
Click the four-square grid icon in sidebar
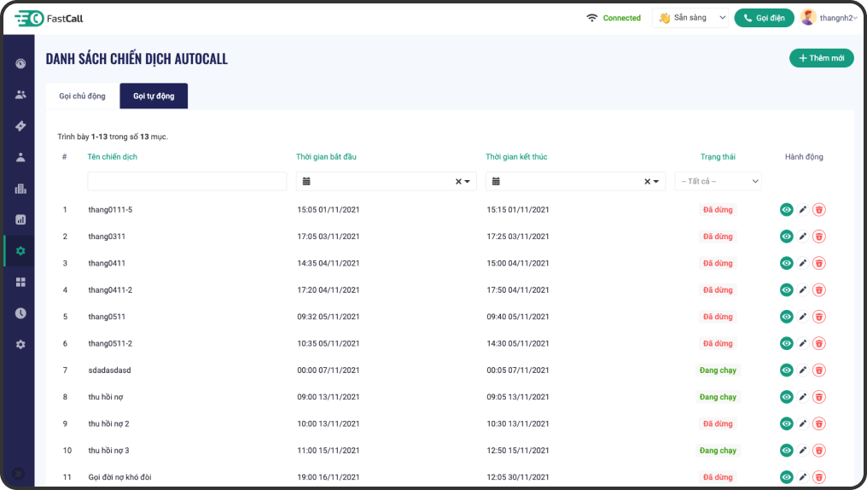tap(20, 282)
